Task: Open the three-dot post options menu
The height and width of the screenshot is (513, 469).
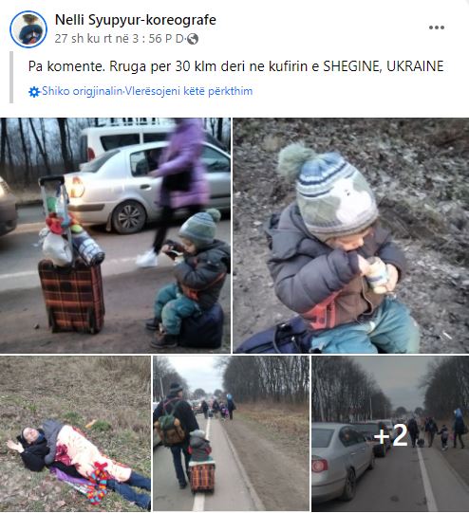Action: (x=437, y=27)
